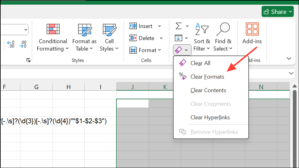Expand the formula bar chevron

[291, 73]
